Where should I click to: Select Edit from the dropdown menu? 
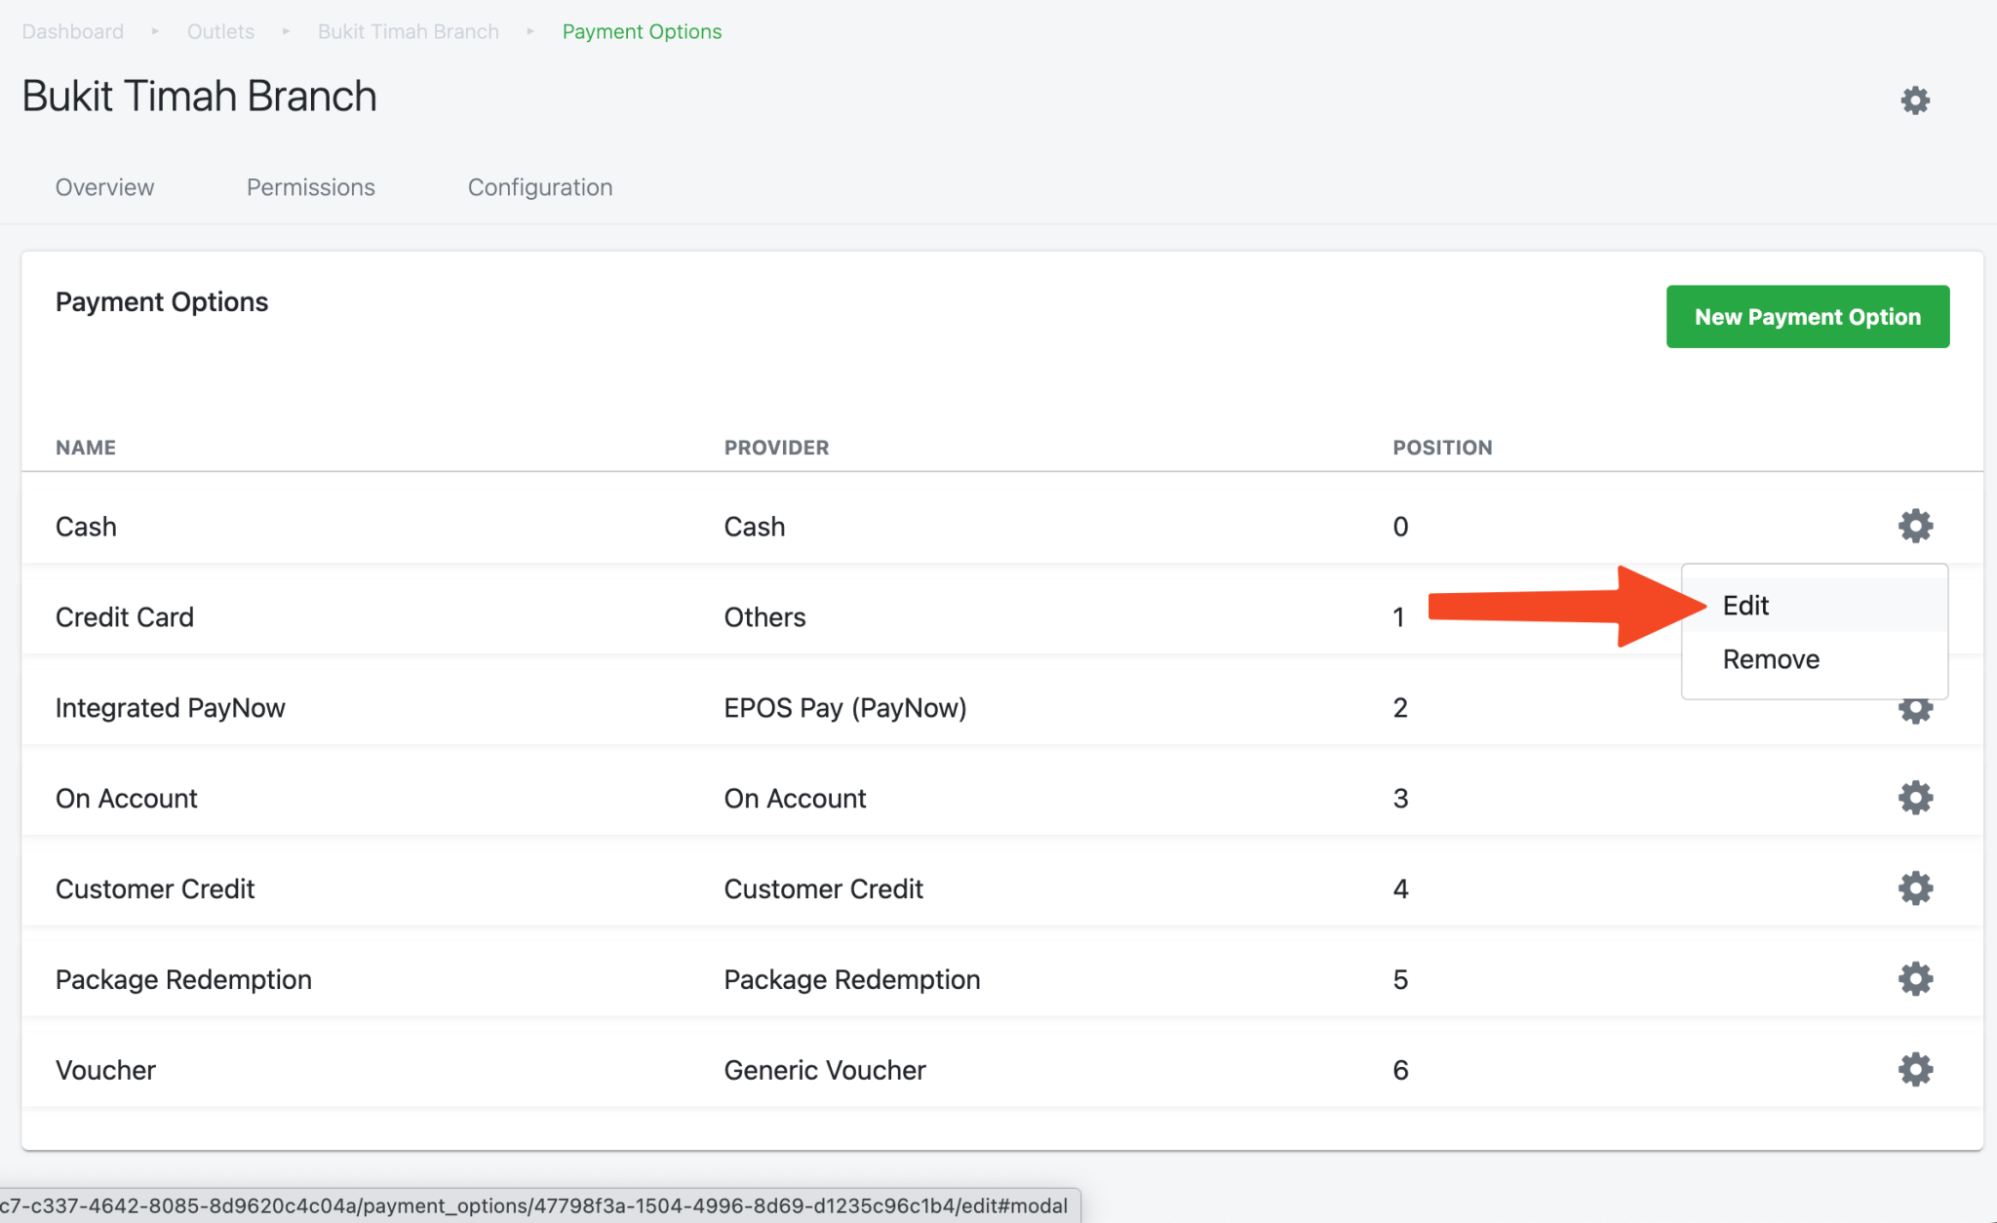[1745, 606]
